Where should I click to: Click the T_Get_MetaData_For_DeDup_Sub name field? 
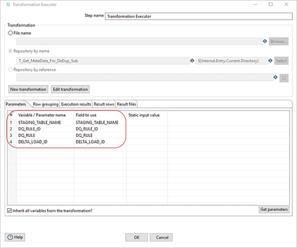[103, 61]
